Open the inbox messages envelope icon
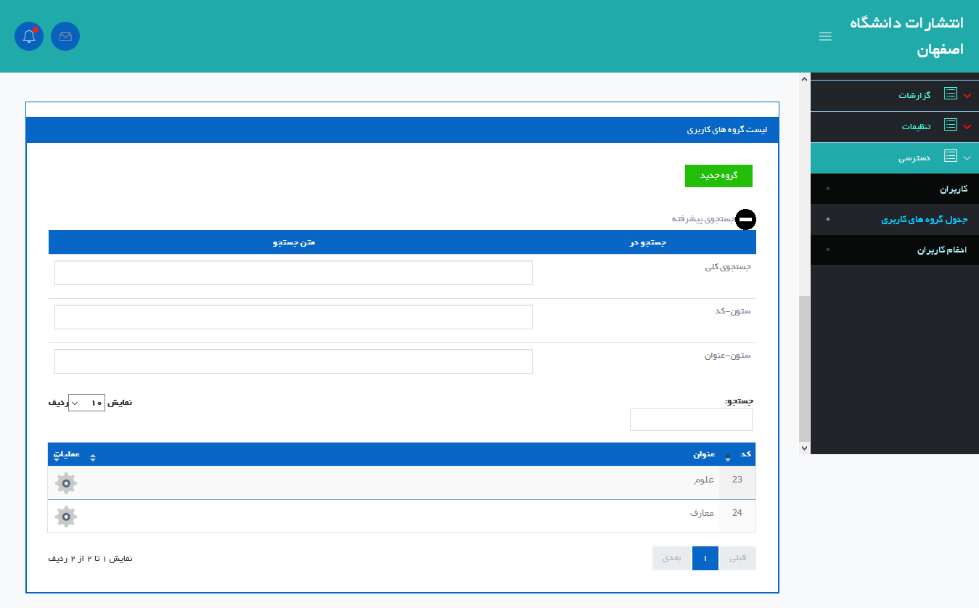 point(65,36)
